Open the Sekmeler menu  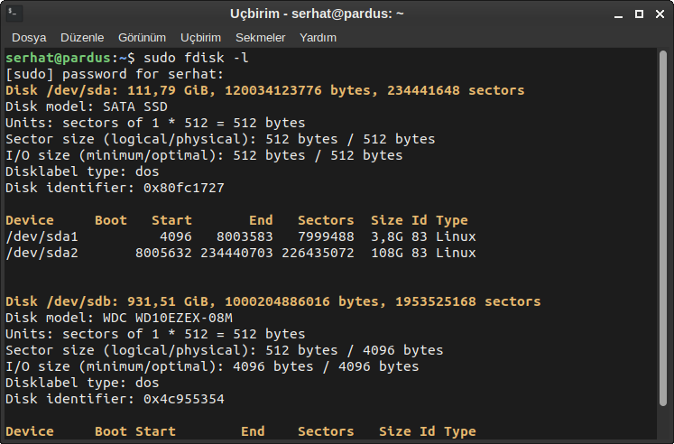tap(260, 38)
